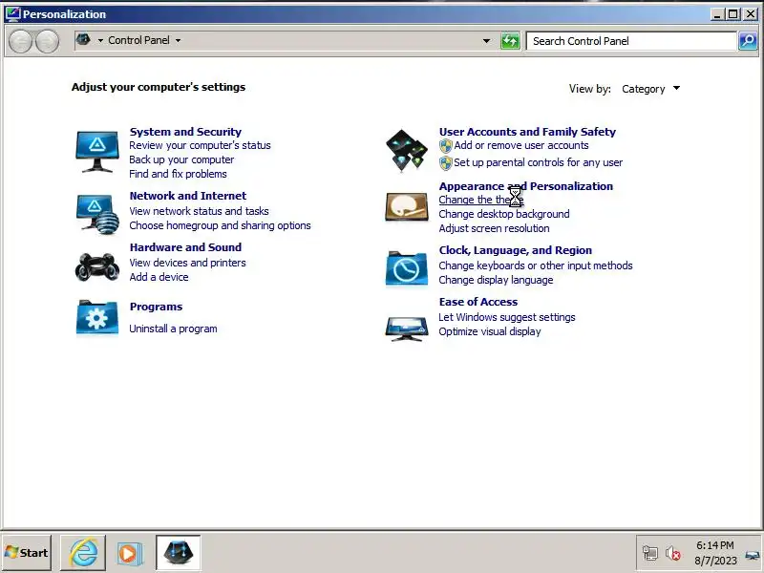The height and width of the screenshot is (573, 764).
Task: Open Ease of Access heading link
Action: tap(478, 302)
